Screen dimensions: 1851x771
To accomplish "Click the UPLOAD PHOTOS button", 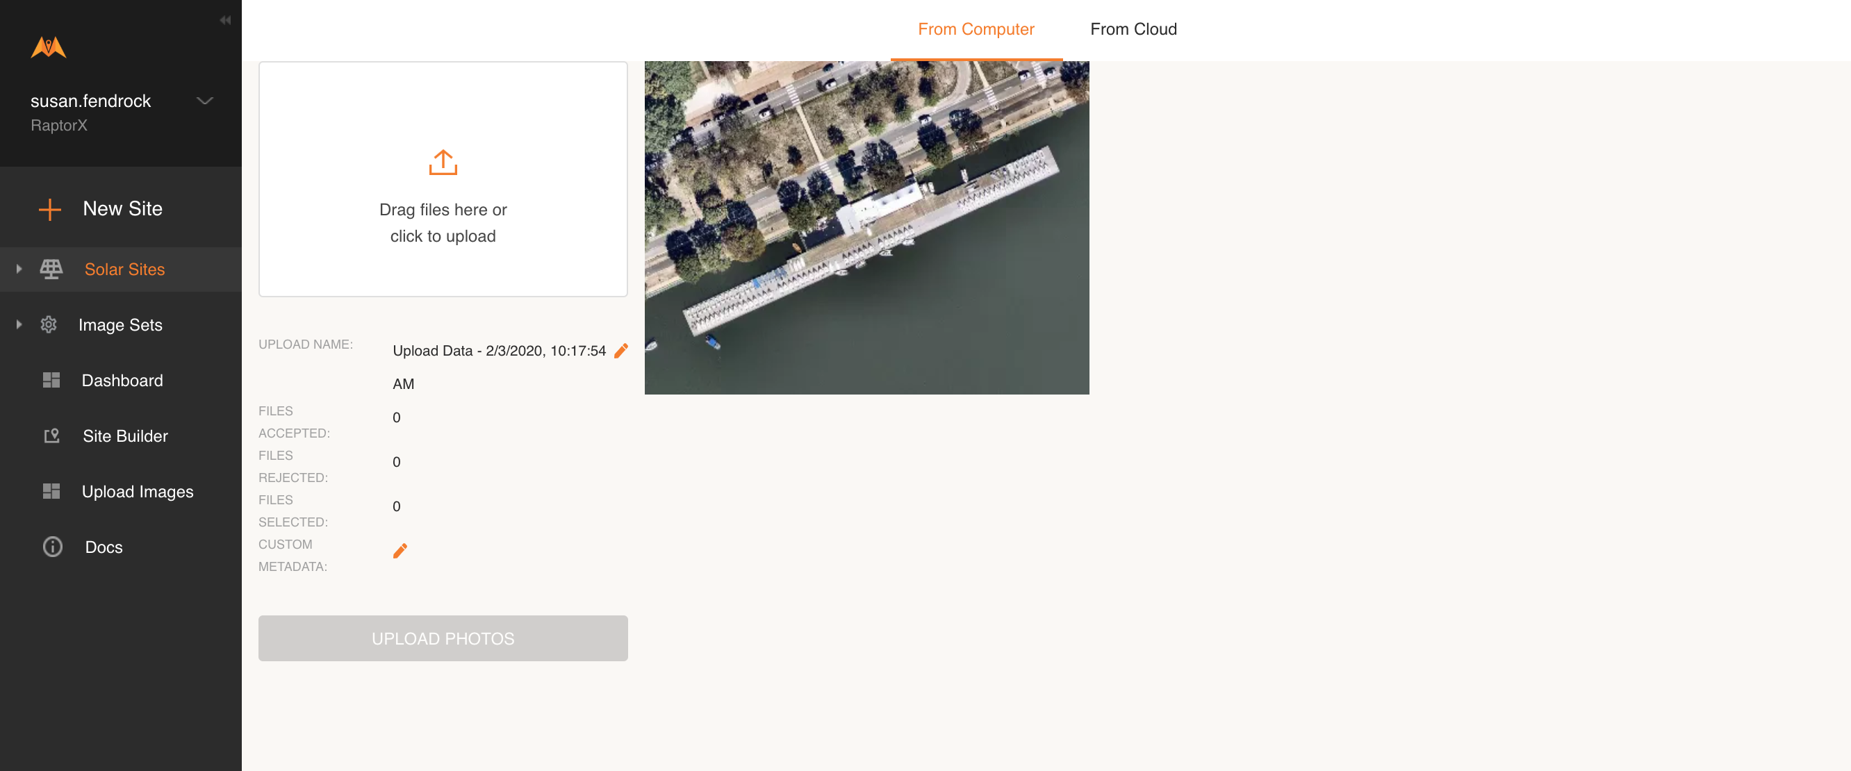I will [443, 638].
